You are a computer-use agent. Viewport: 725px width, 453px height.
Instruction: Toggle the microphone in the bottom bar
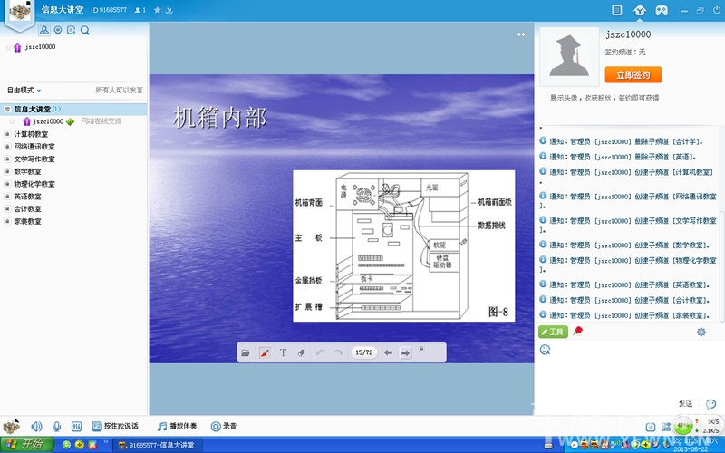56,426
